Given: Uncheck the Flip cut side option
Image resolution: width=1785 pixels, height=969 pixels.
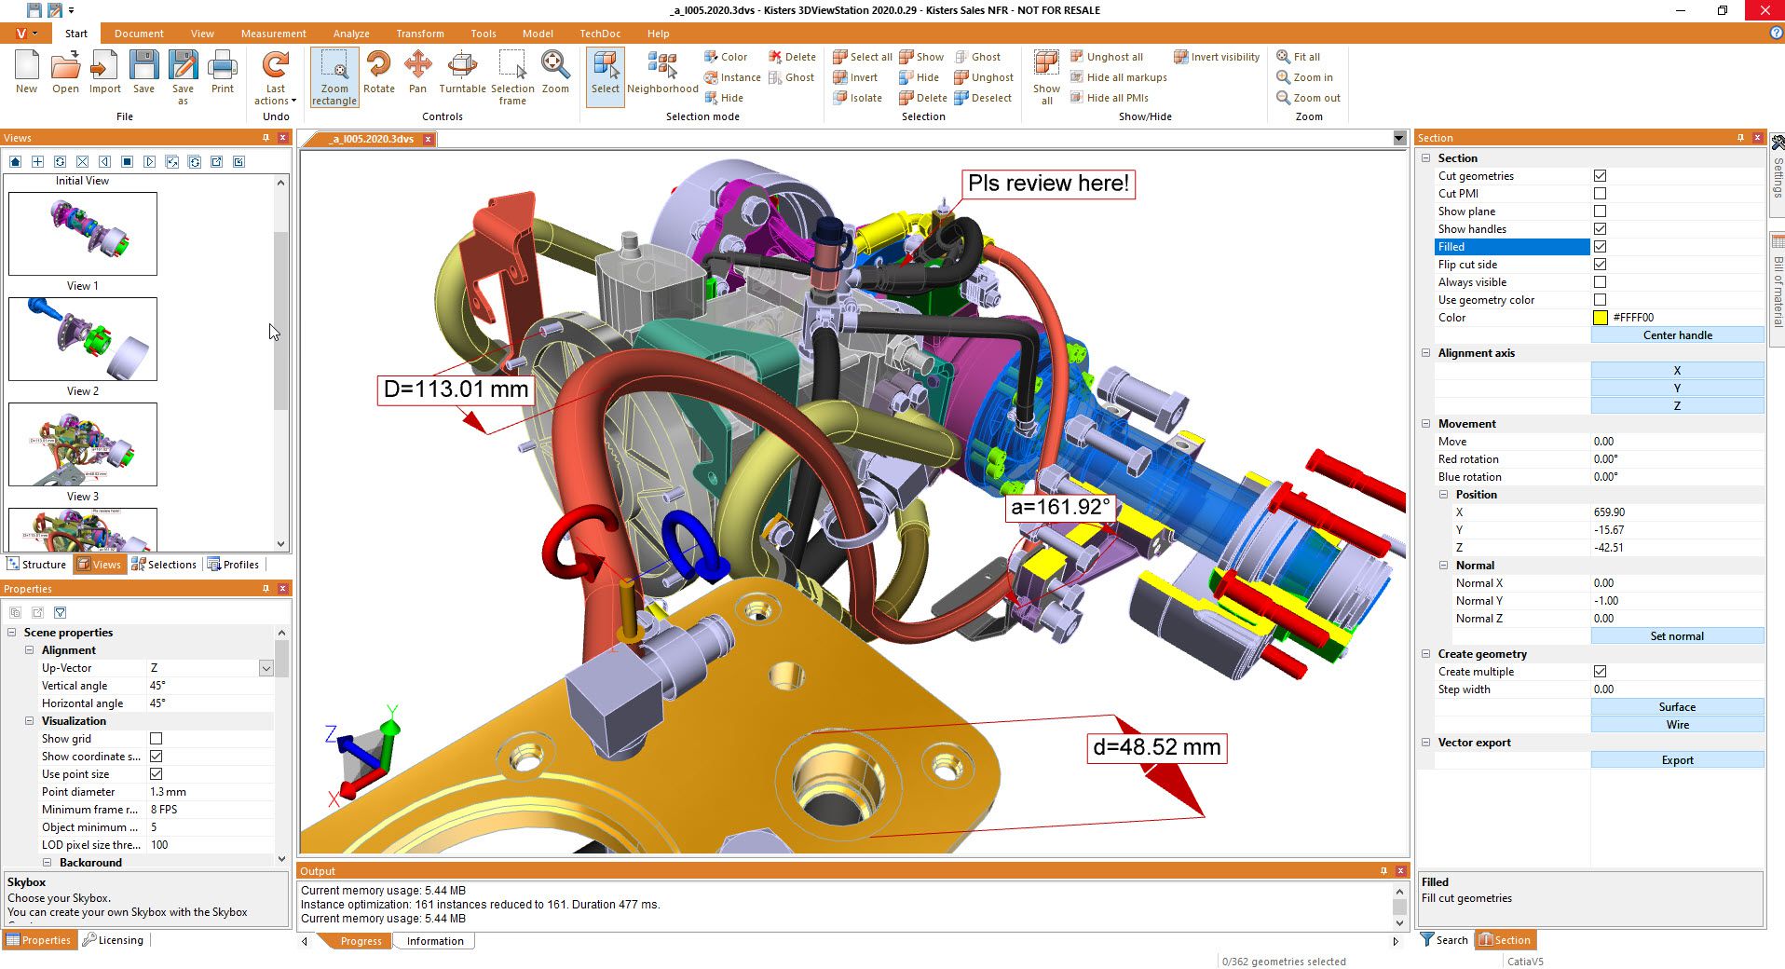Looking at the screenshot, I should pyautogui.click(x=1600, y=265).
